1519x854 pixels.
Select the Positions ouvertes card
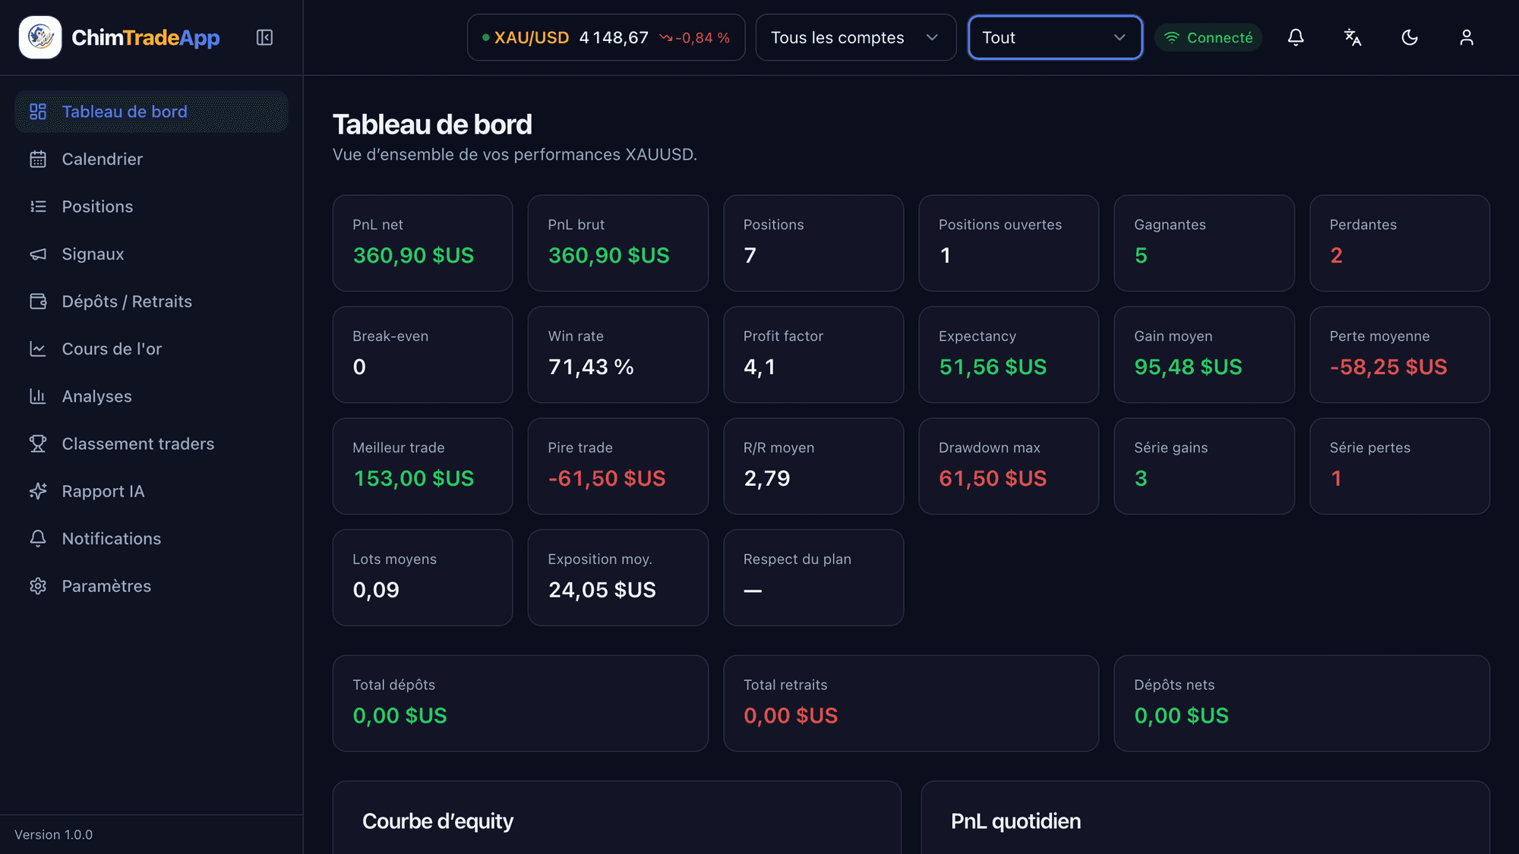coord(1009,243)
